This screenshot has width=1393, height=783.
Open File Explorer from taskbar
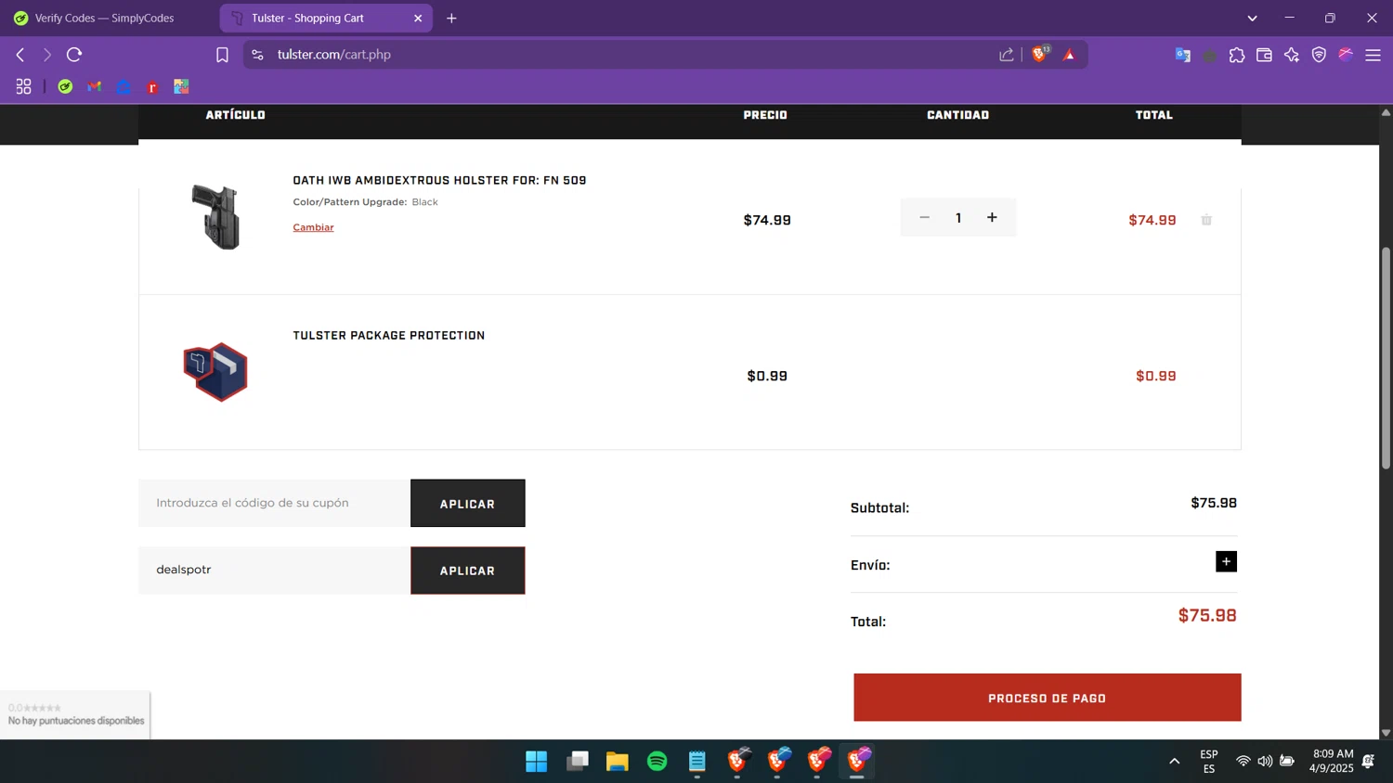(617, 762)
